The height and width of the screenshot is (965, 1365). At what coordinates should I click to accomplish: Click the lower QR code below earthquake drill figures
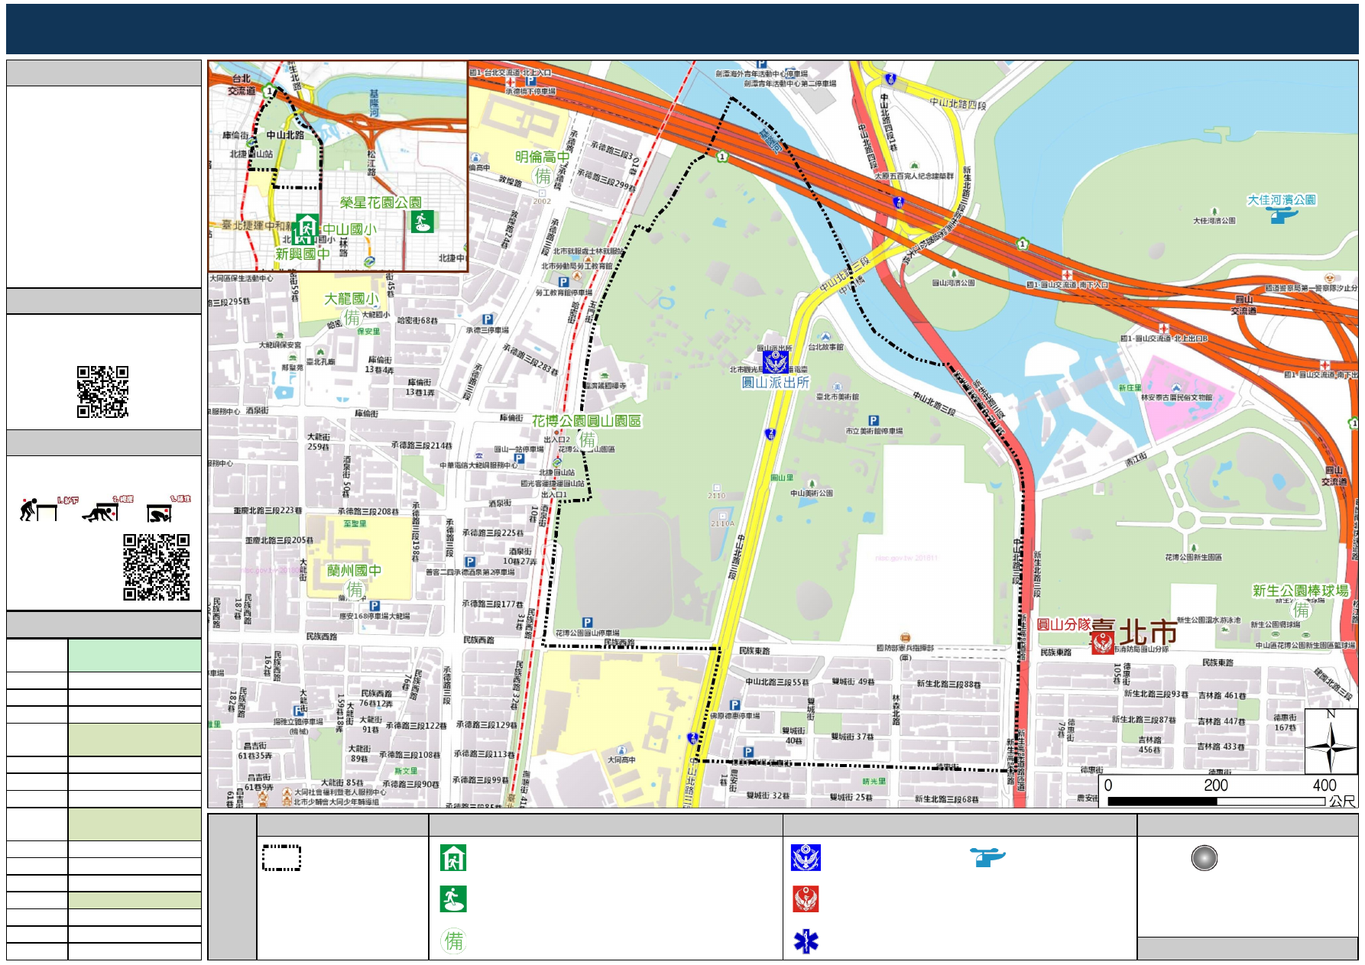(x=157, y=567)
